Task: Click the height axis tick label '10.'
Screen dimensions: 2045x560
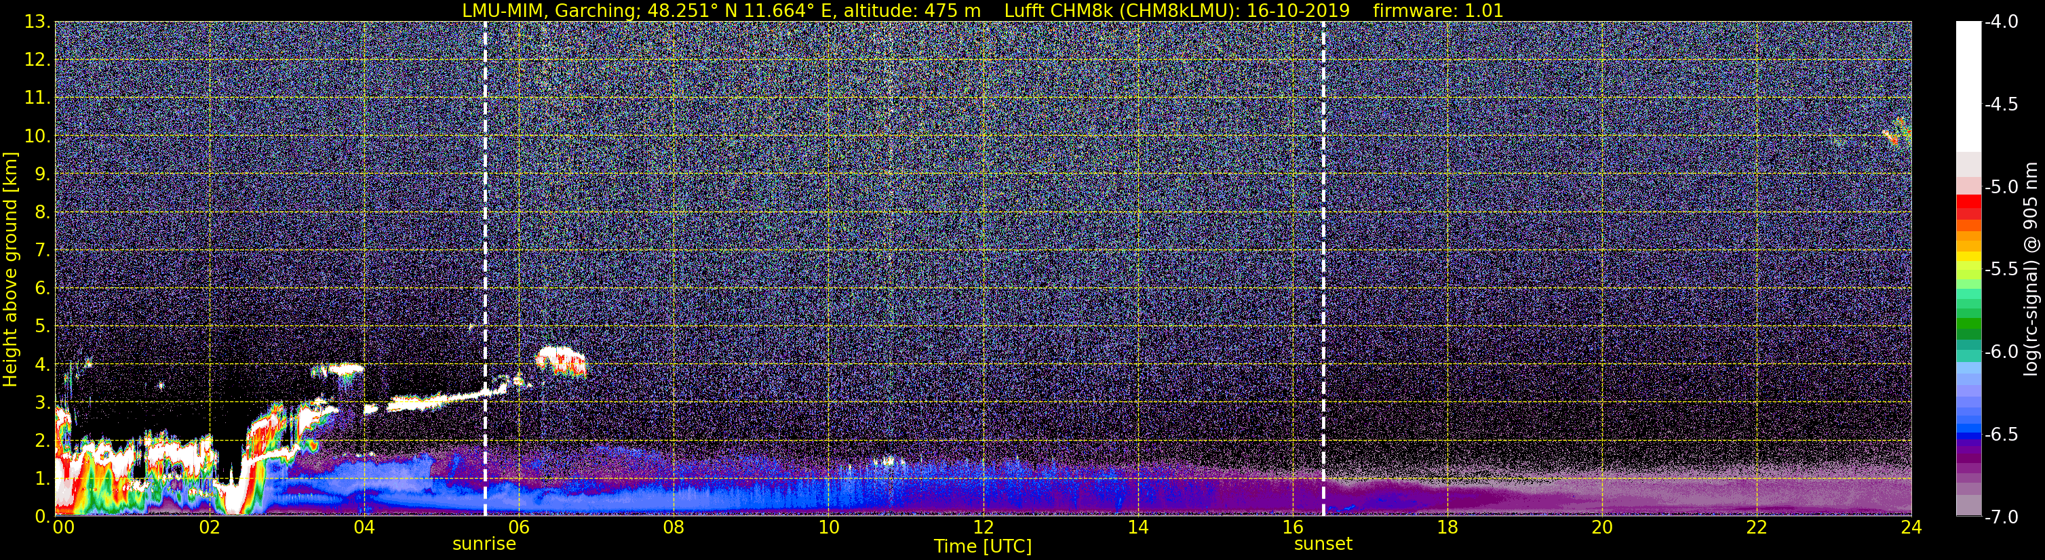Action: [x=37, y=136]
